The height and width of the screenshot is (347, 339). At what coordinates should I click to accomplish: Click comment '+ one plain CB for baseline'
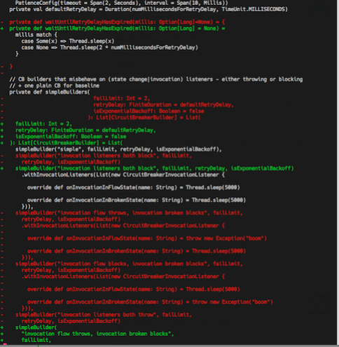pos(54,86)
